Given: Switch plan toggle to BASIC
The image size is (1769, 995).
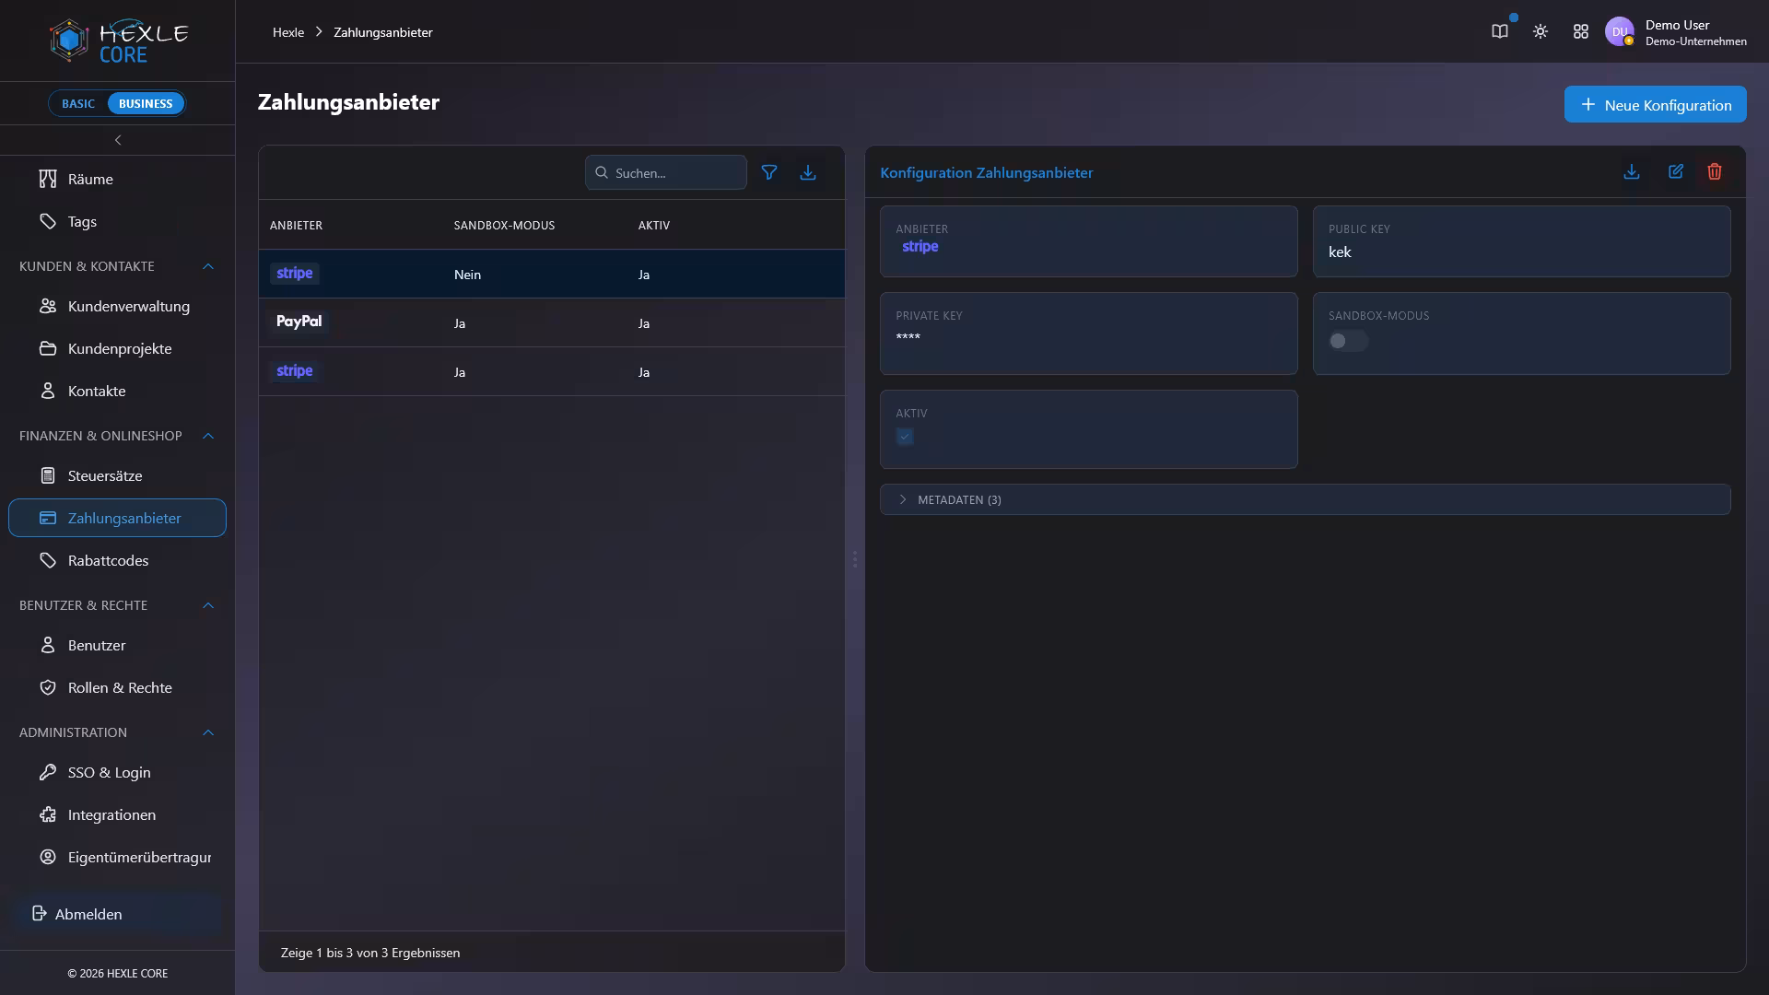Looking at the screenshot, I should pos(78,103).
